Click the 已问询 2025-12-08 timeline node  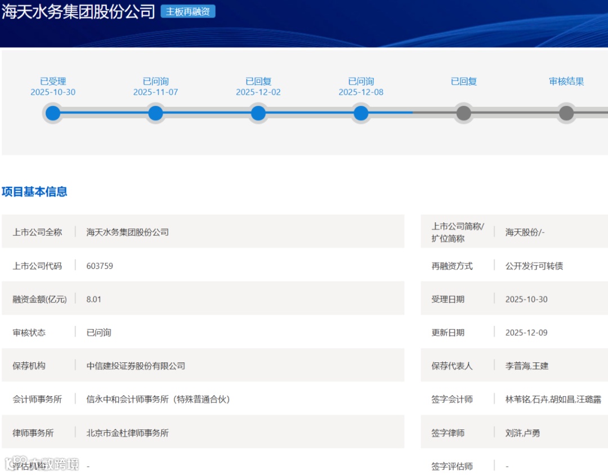[361, 113]
